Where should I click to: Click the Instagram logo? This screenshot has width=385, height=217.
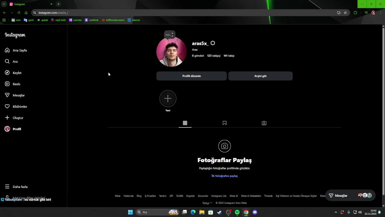pos(15,35)
